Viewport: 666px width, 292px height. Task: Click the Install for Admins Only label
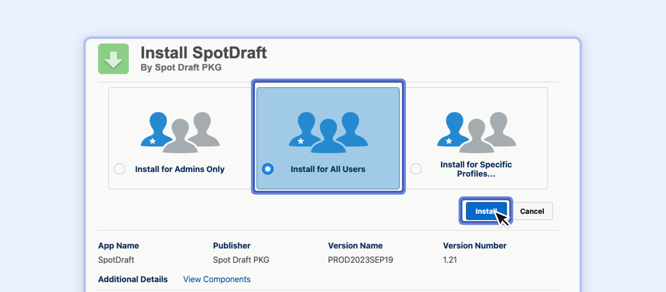pyautogui.click(x=180, y=169)
